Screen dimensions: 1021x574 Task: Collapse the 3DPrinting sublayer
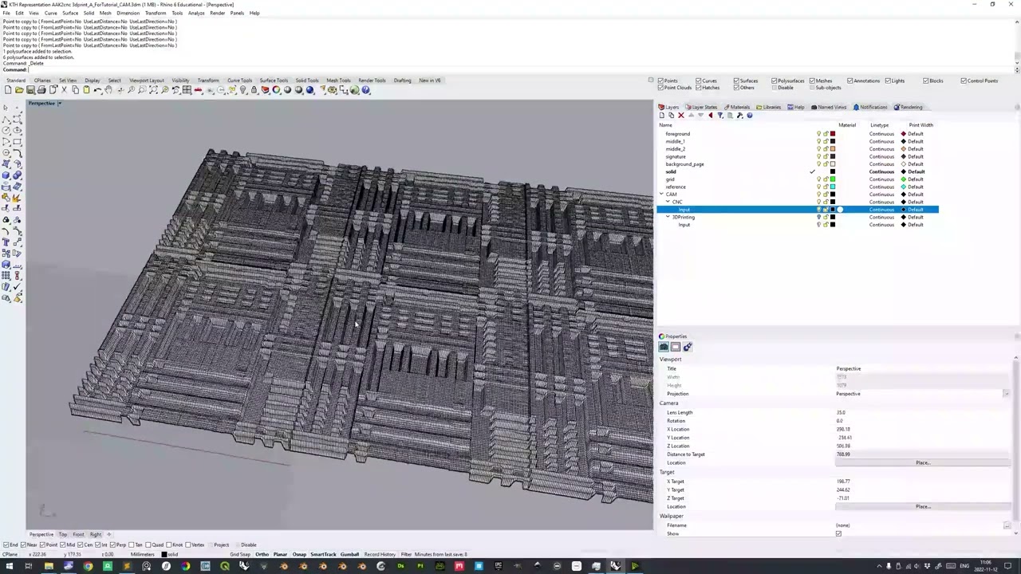click(668, 217)
